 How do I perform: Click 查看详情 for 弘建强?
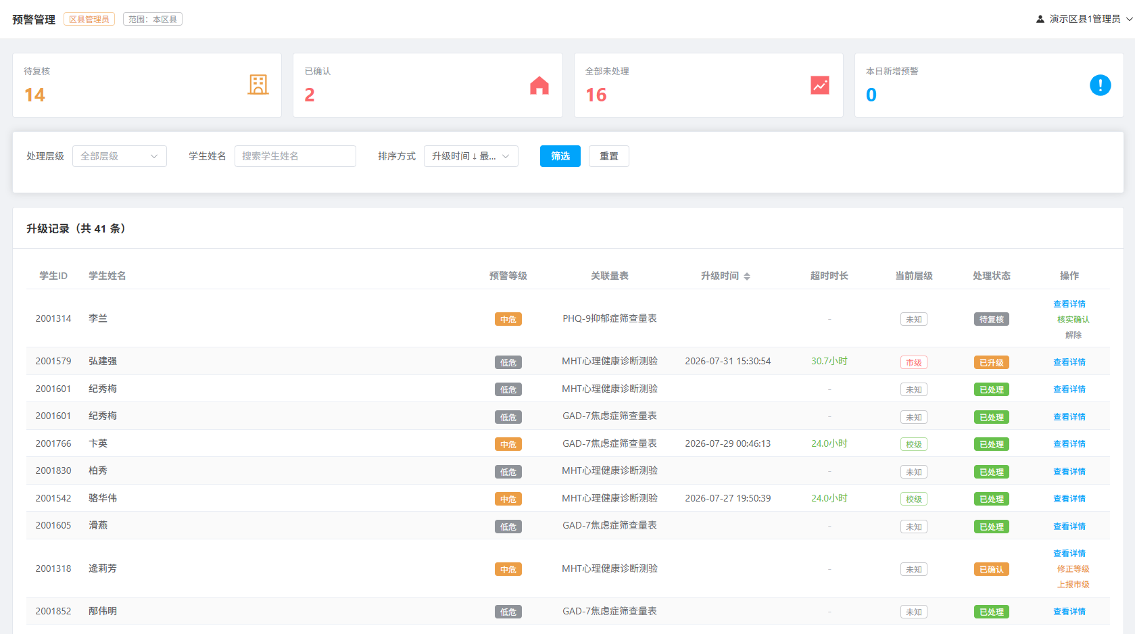1069,362
